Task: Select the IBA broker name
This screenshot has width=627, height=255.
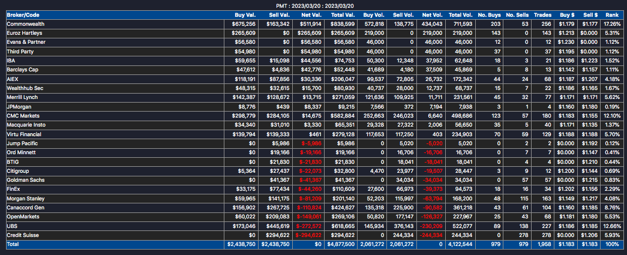Action: (11, 61)
